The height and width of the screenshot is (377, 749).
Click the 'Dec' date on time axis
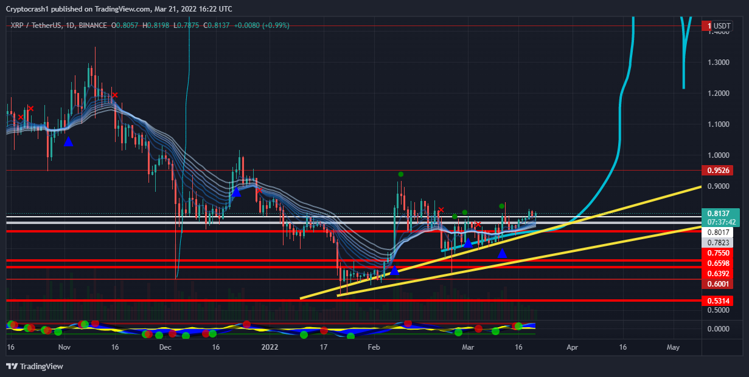point(165,347)
